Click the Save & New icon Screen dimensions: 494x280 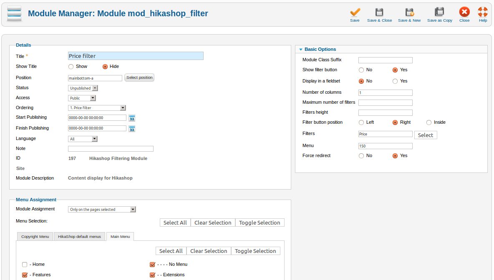(409, 12)
